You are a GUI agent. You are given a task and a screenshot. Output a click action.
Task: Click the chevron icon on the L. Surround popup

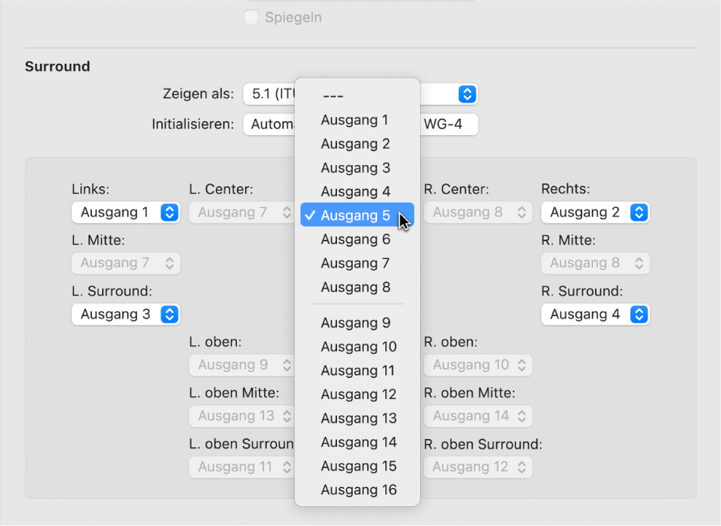point(170,314)
